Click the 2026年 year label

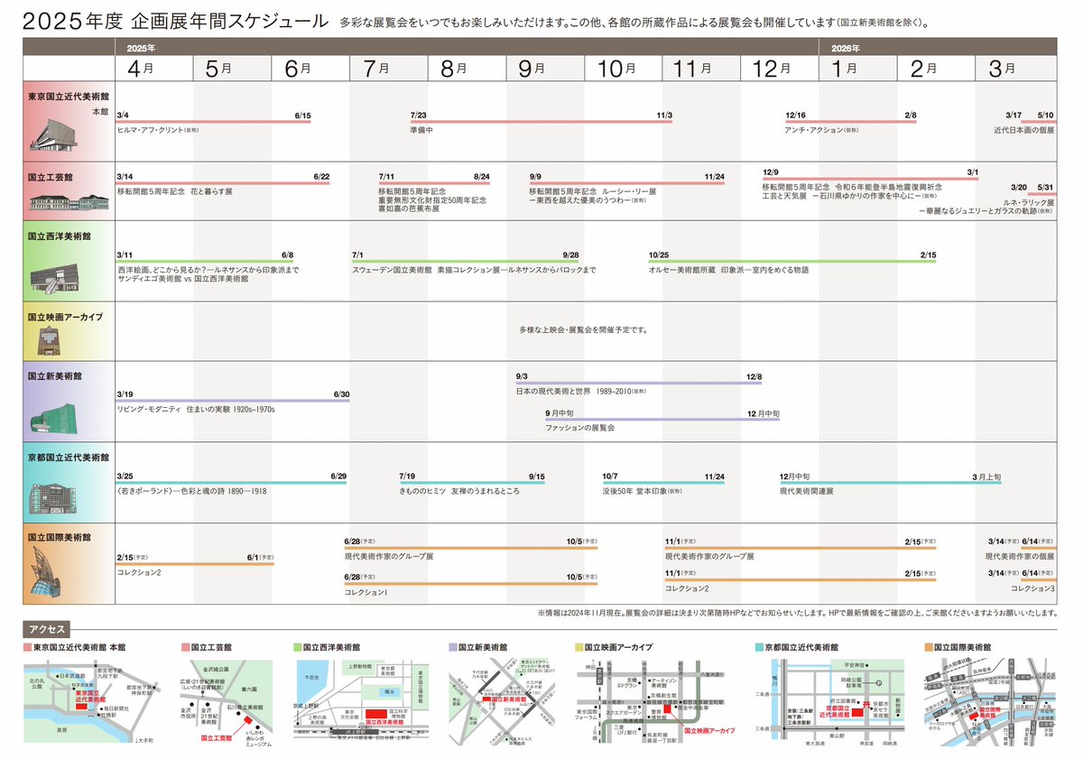coord(846,47)
